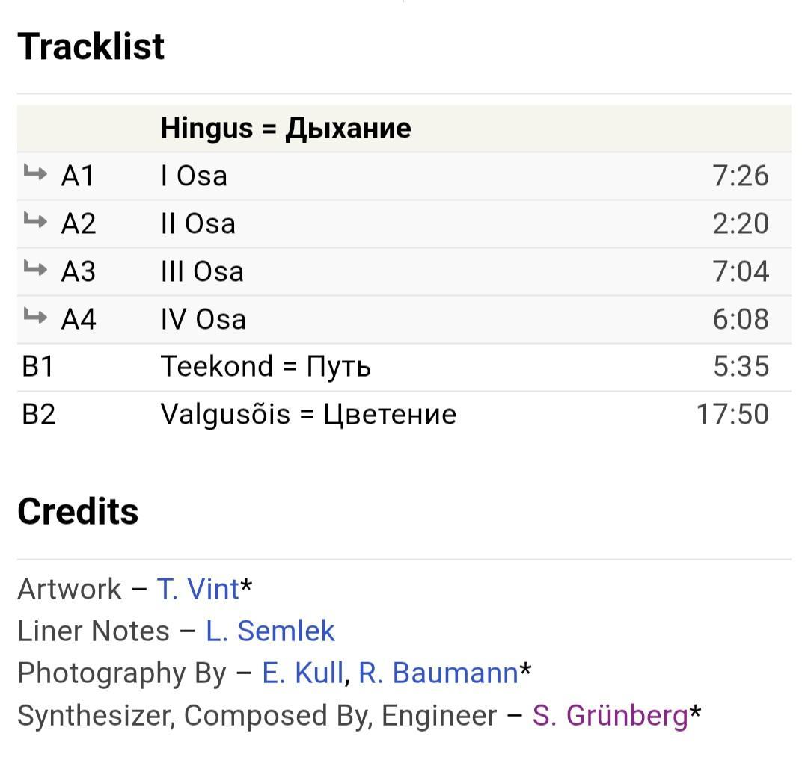
Task: Click the sub-track arrow icon beside A3
Action: (35, 270)
